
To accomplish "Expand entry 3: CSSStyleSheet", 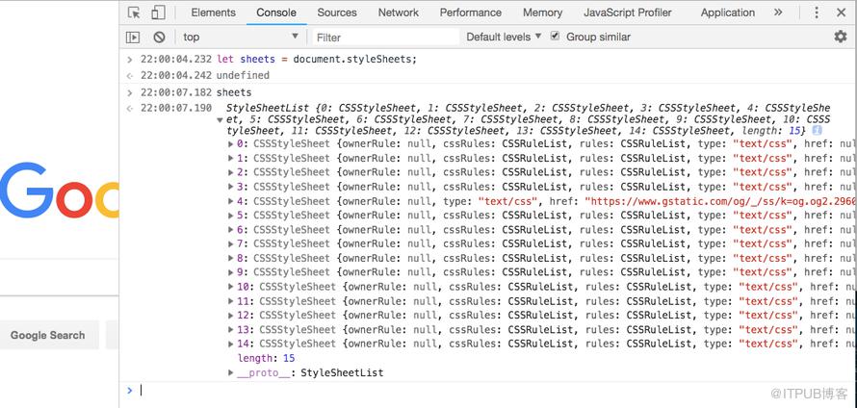I will (231, 187).
